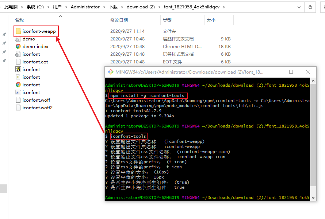Select the iconfont.woff file name
325x219 pixels.
[x=36, y=100]
